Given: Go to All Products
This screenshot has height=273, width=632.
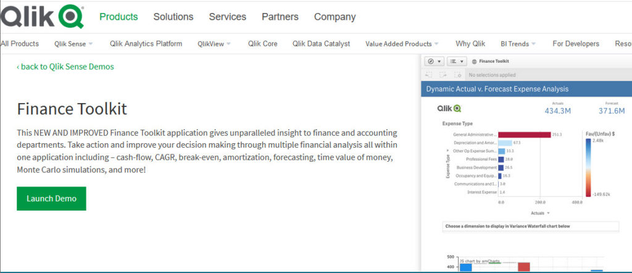Looking at the screenshot, I should (20, 44).
